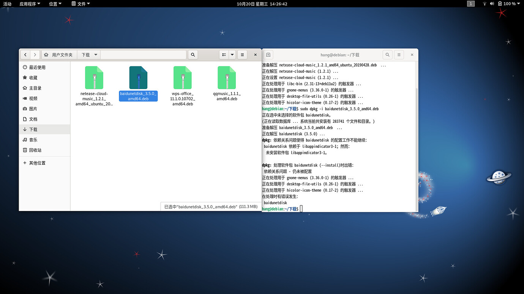524x294 pixels.
Task: Select 收藏 in sidebar
Action: tap(44, 78)
